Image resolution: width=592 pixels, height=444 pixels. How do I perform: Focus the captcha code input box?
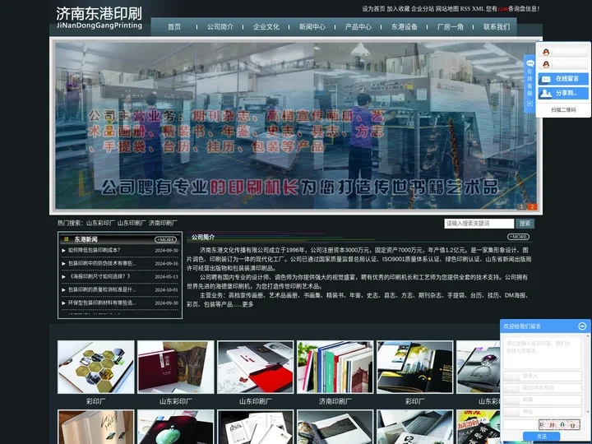[x=520, y=425]
